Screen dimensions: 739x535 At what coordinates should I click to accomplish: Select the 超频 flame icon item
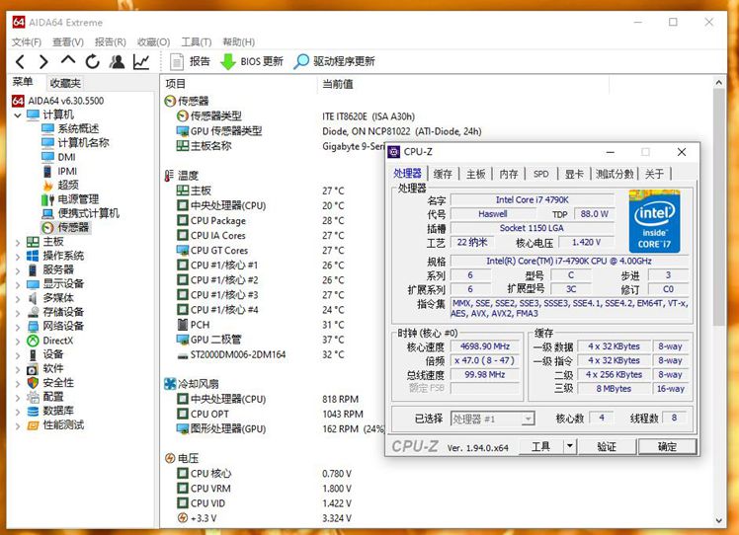pos(47,186)
